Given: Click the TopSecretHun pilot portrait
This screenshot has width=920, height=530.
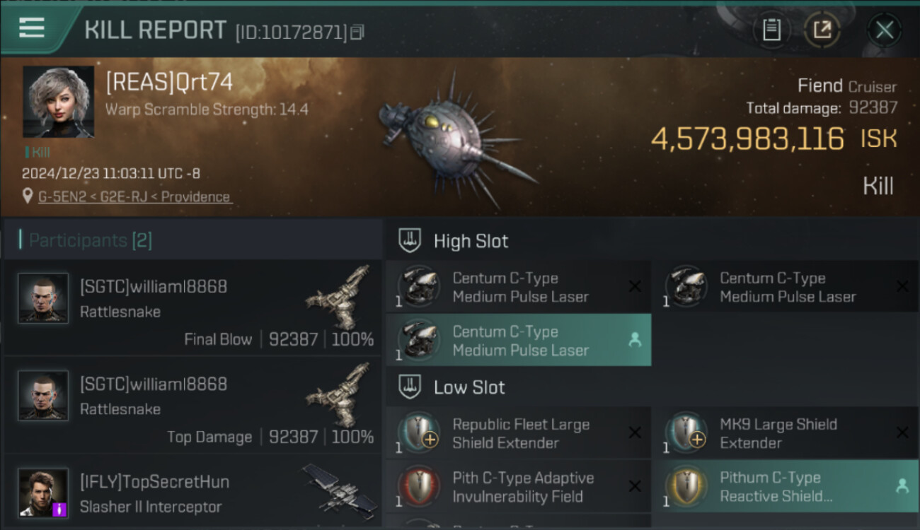Looking at the screenshot, I should [43, 493].
